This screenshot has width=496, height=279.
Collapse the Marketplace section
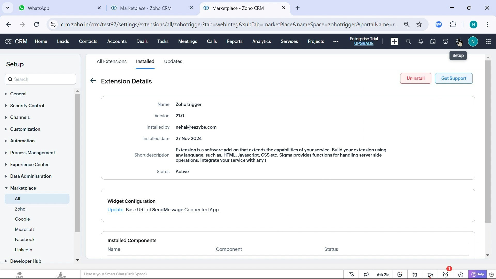click(x=23, y=188)
